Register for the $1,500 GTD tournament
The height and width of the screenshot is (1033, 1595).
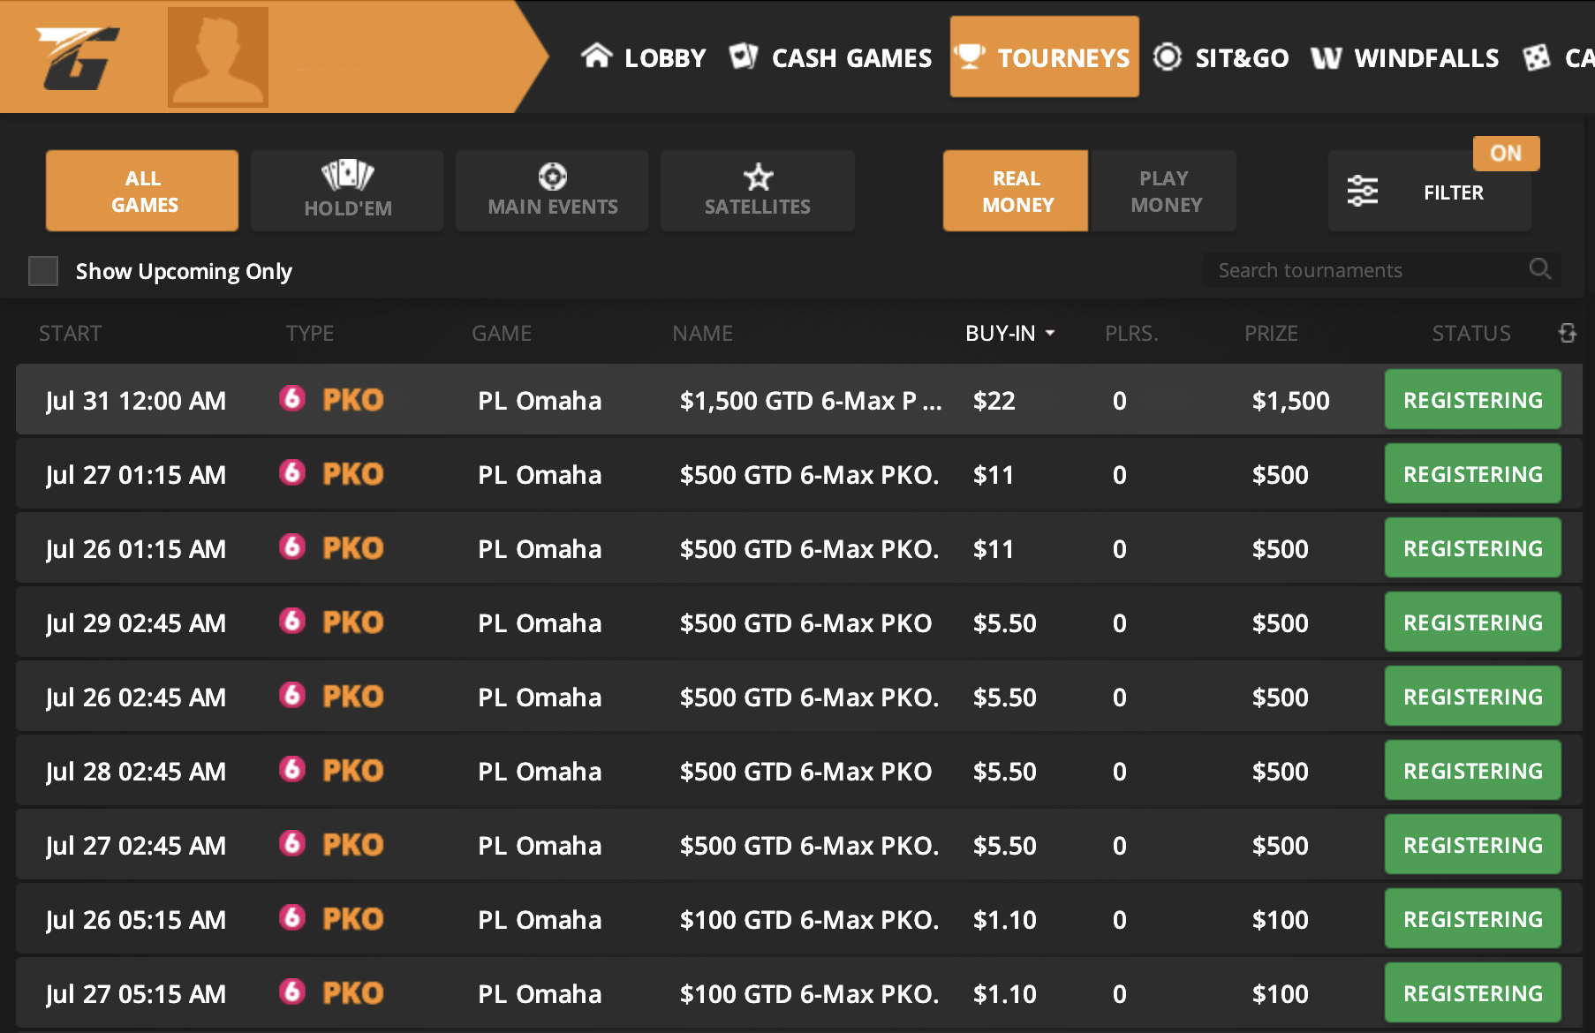[1472, 400]
